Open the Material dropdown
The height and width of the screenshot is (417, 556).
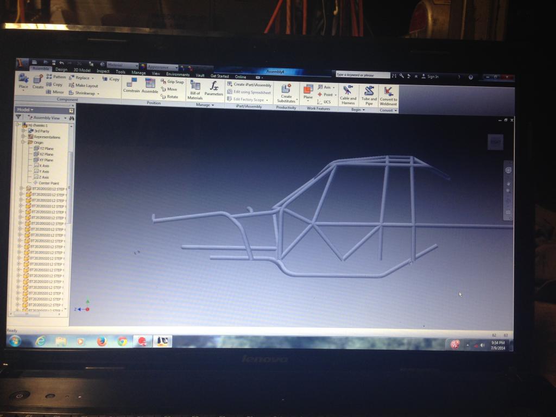(x=122, y=65)
